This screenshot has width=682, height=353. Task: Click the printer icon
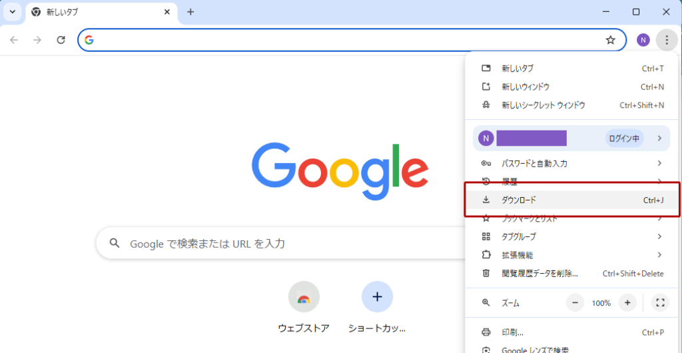pos(486,332)
